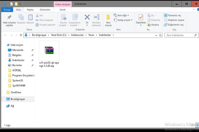Image resolution: width=199 pixels, height=132 pixels.
Task: Click the Özellikler (Properties) checkmark icon
Action: tap(141, 17)
